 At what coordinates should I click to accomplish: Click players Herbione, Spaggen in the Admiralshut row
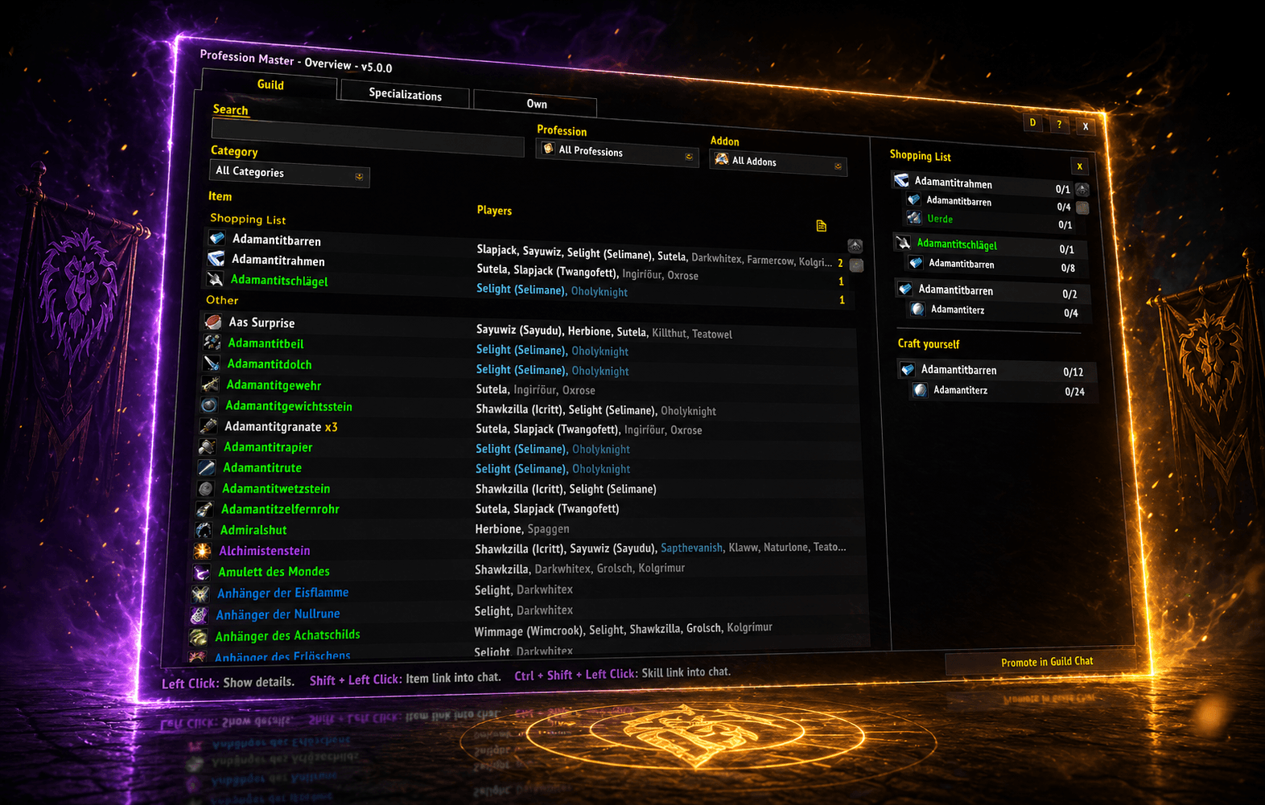coord(522,529)
